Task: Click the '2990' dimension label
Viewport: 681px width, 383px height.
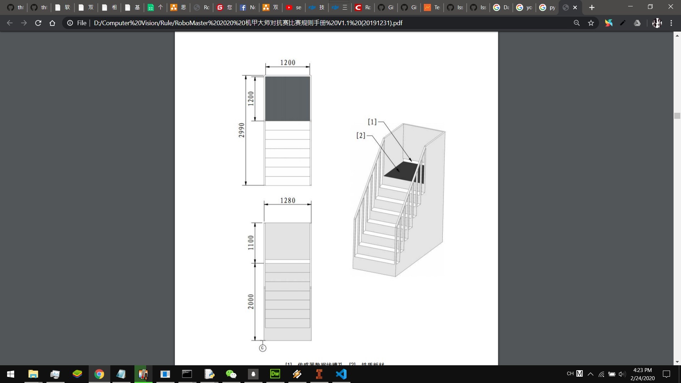Action: point(242,130)
